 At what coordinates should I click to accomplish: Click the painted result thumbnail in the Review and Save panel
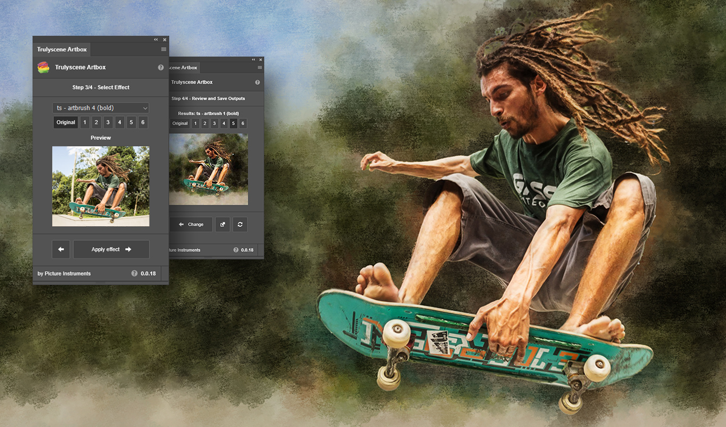[208, 169]
